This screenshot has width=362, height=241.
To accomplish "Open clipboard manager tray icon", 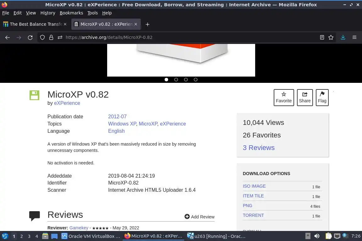I will [x=328, y=236].
